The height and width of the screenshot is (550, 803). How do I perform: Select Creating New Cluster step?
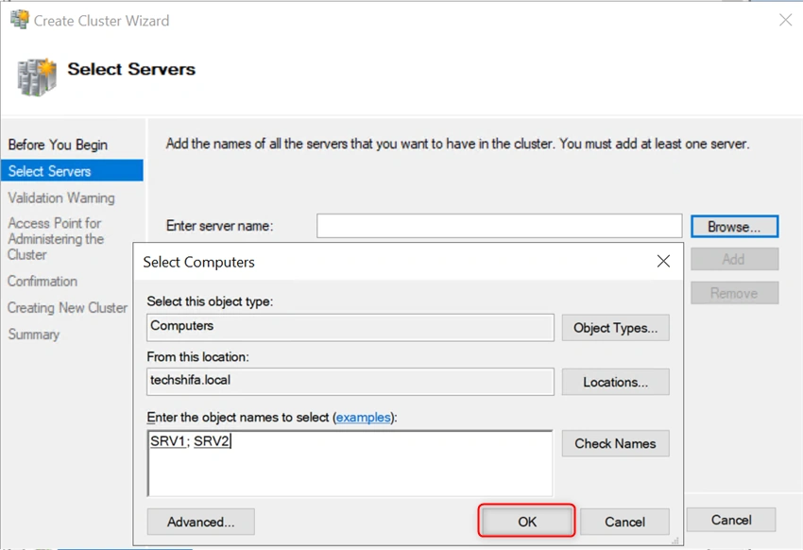point(67,308)
